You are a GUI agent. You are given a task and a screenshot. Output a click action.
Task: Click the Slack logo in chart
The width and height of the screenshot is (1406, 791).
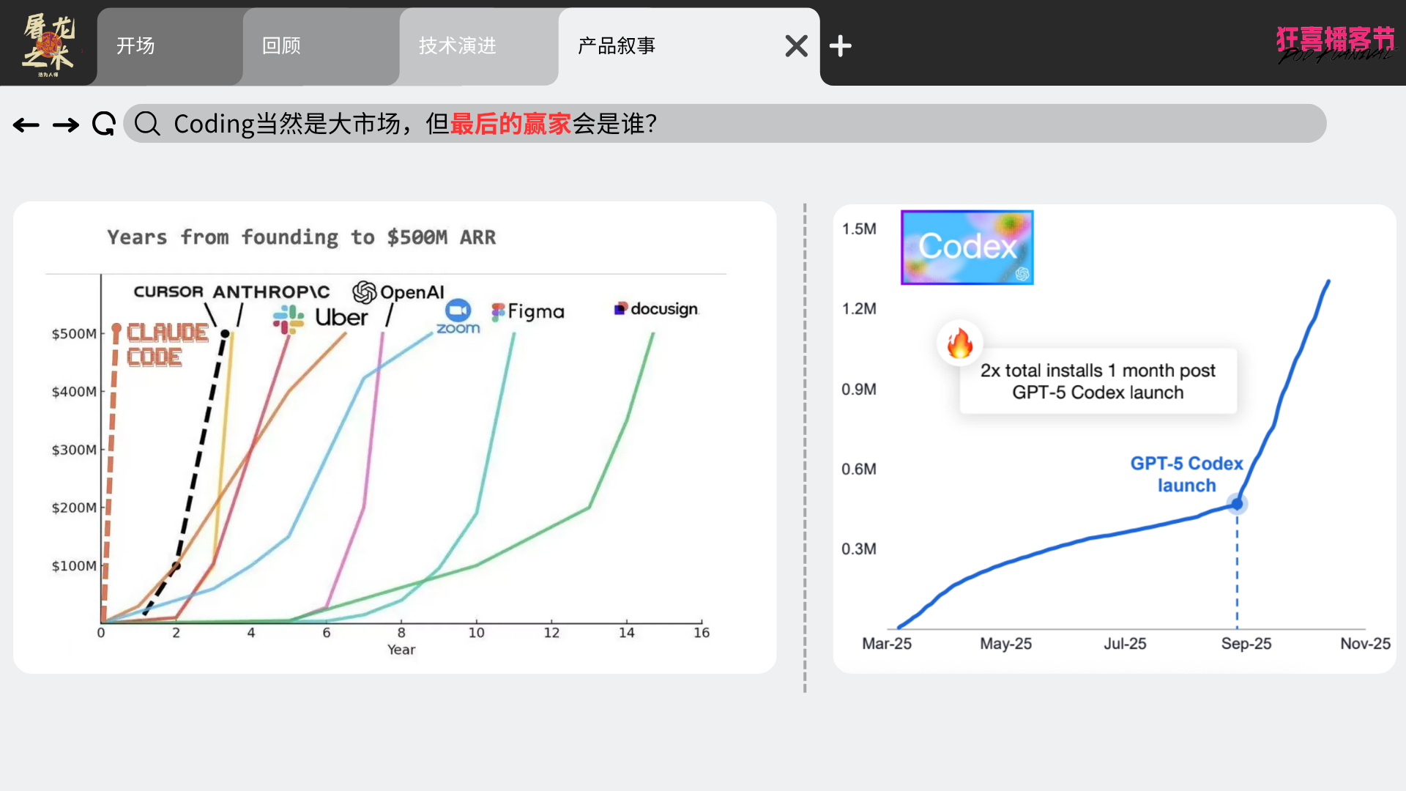click(289, 319)
